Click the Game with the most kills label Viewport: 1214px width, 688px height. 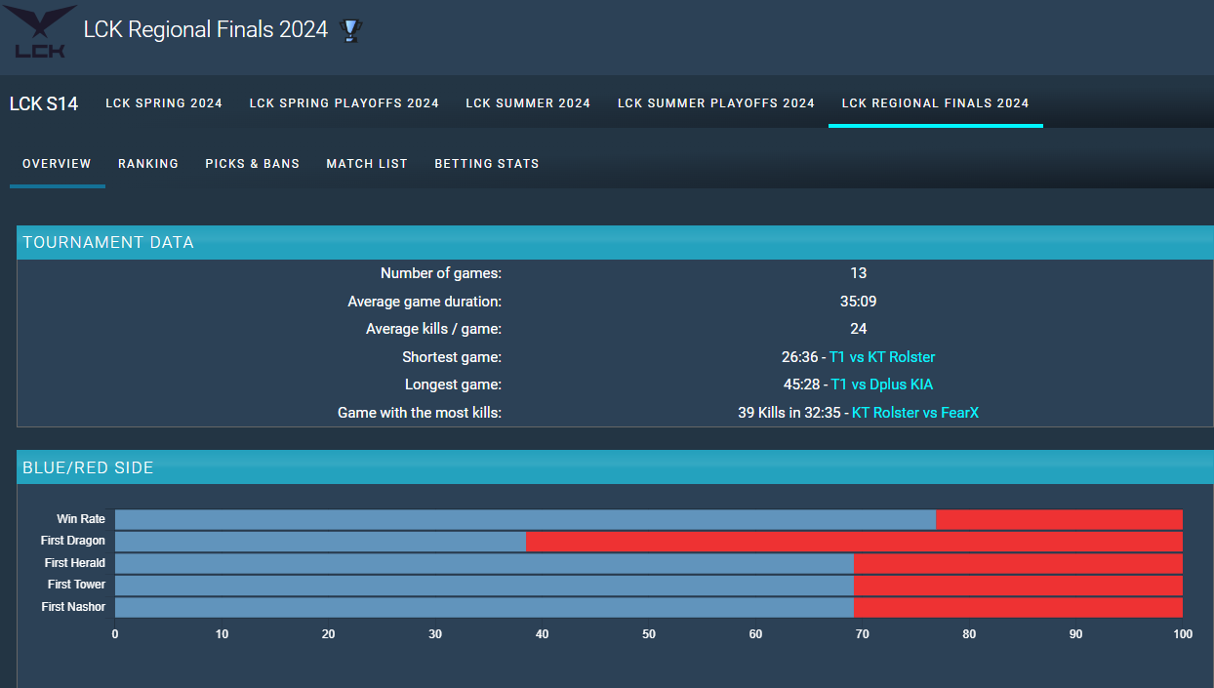pos(420,413)
